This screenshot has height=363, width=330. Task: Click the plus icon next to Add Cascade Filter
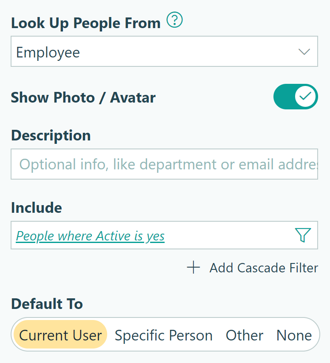[x=193, y=267]
